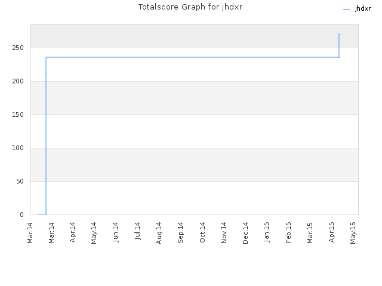Click the x-axis label Dec.14
The width and height of the screenshot is (382, 286).
tap(245, 233)
